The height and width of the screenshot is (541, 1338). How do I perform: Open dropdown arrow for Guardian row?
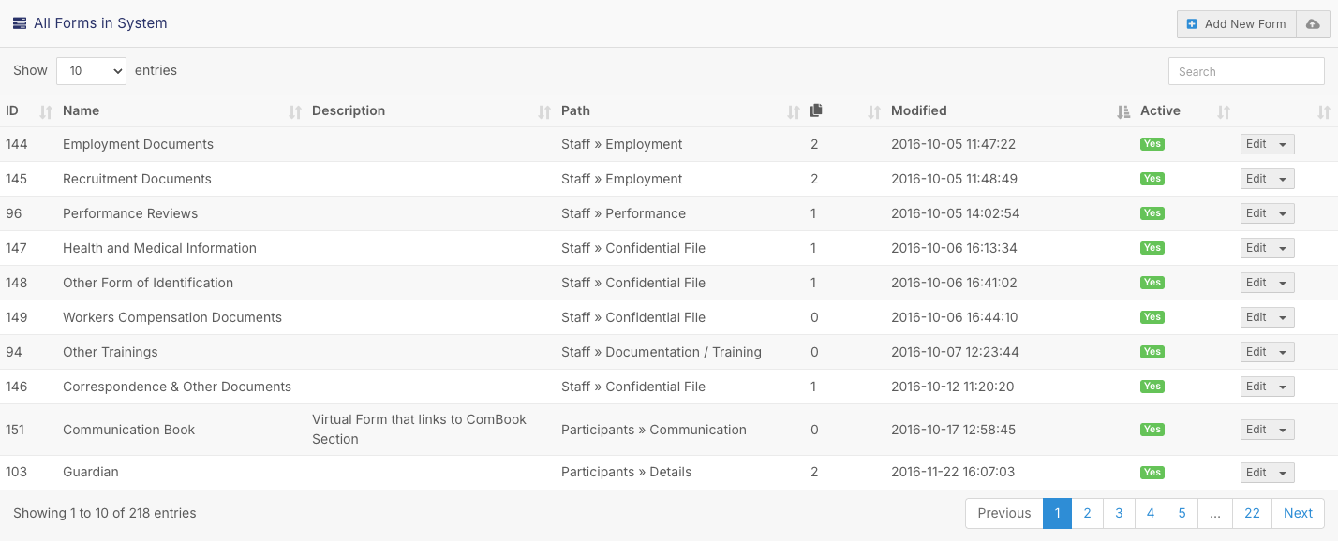click(x=1283, y=473)
